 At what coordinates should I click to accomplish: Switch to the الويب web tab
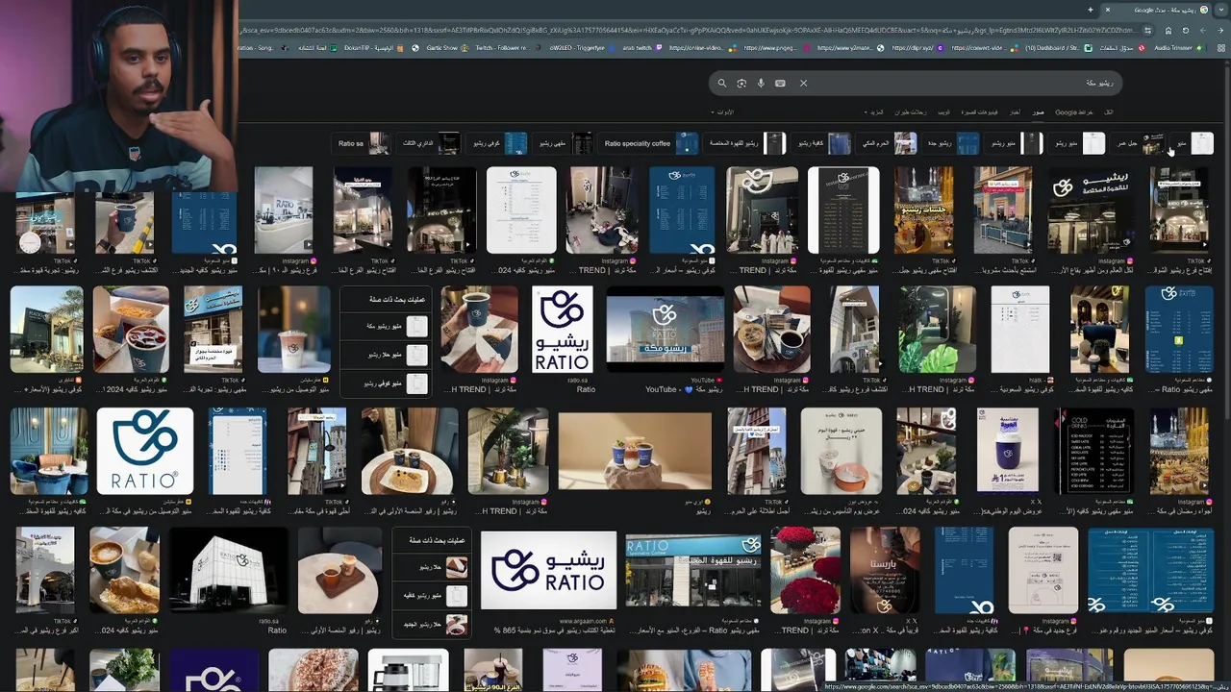click(943, 112)
